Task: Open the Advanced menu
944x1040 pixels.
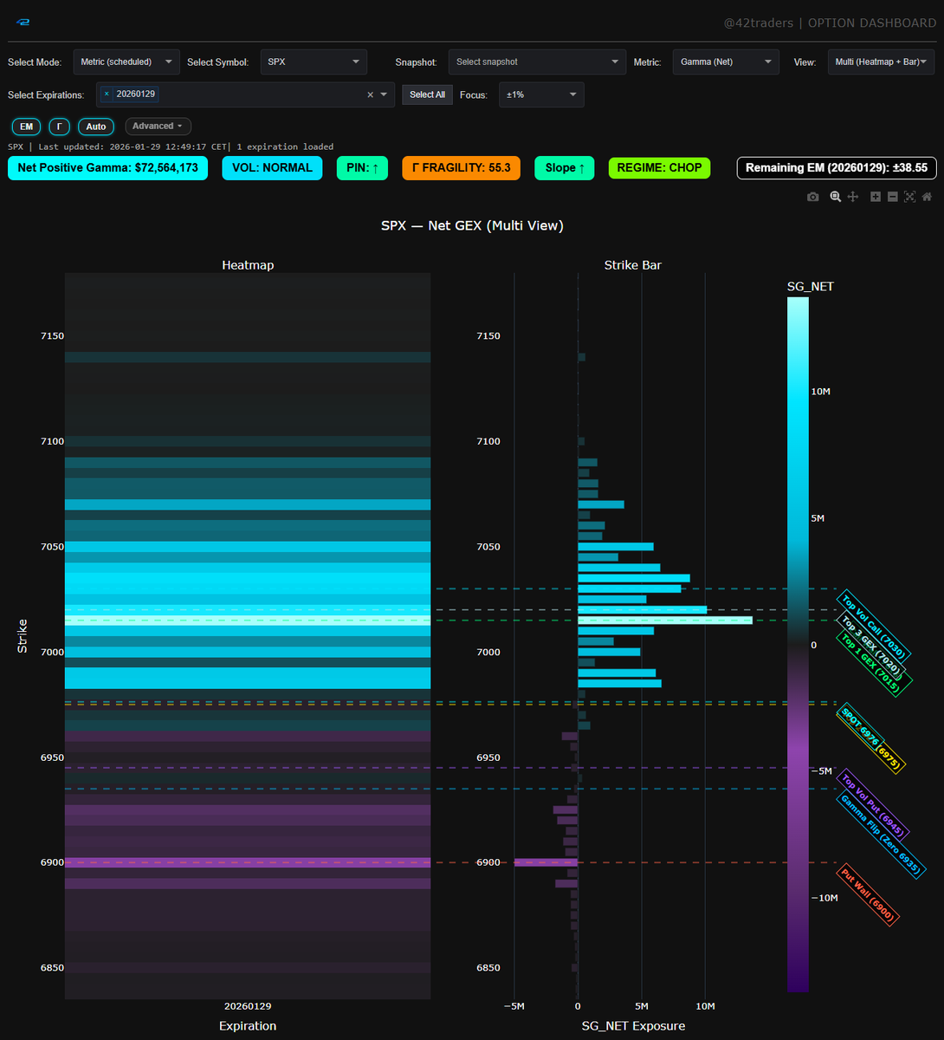Action: pyautogui.click(x=158, y=126)
